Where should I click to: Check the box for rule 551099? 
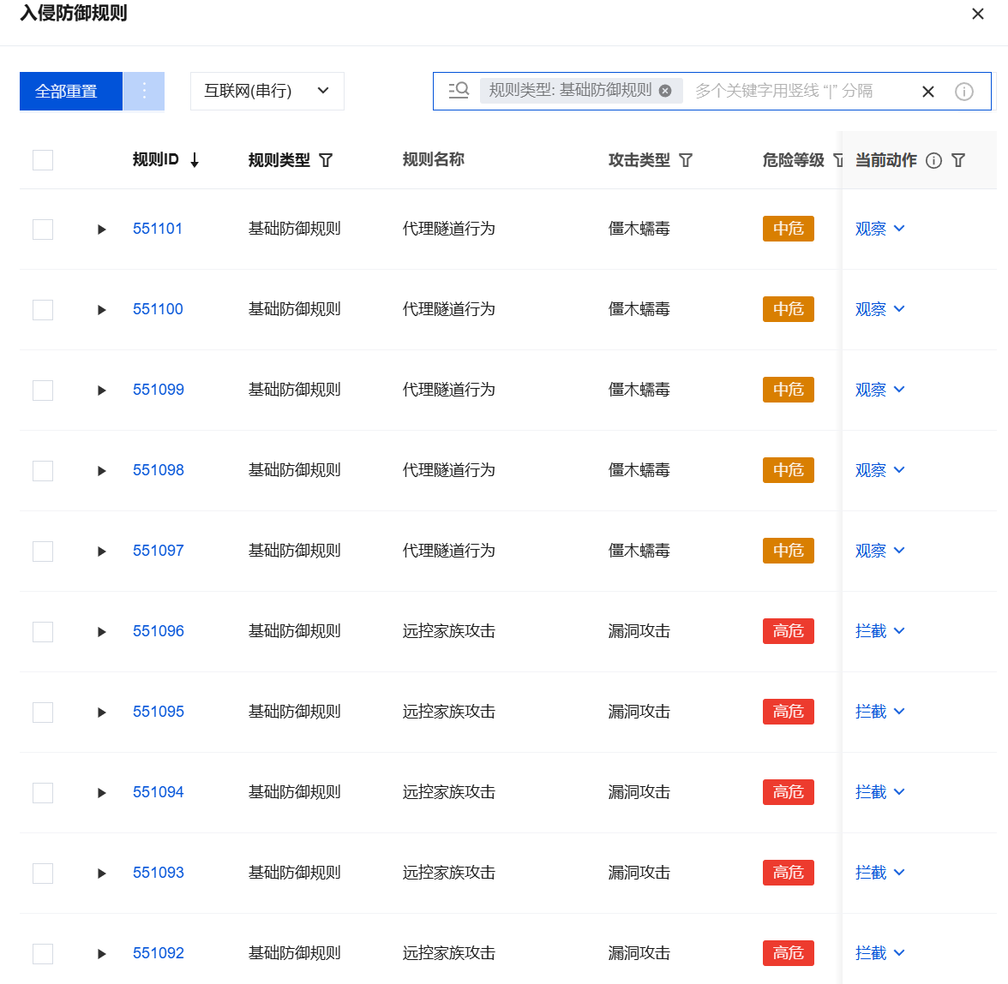coord(43,391)
